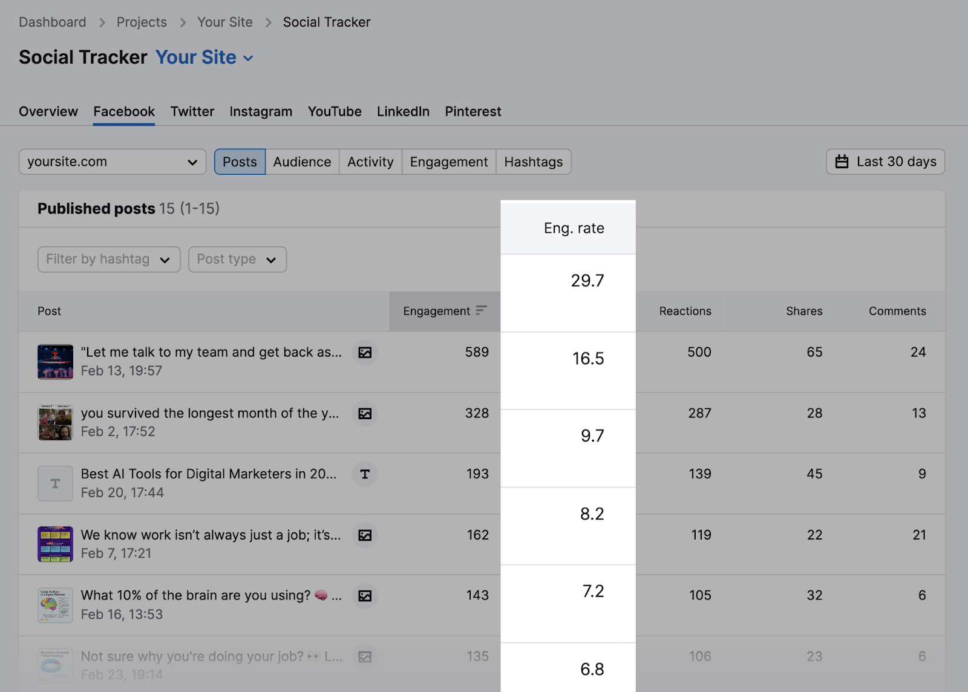The width and height of the screenshot is (968, 692).
Task: Select the text post icon next to Best AI Tools post
Action: [x=365, y=474]
